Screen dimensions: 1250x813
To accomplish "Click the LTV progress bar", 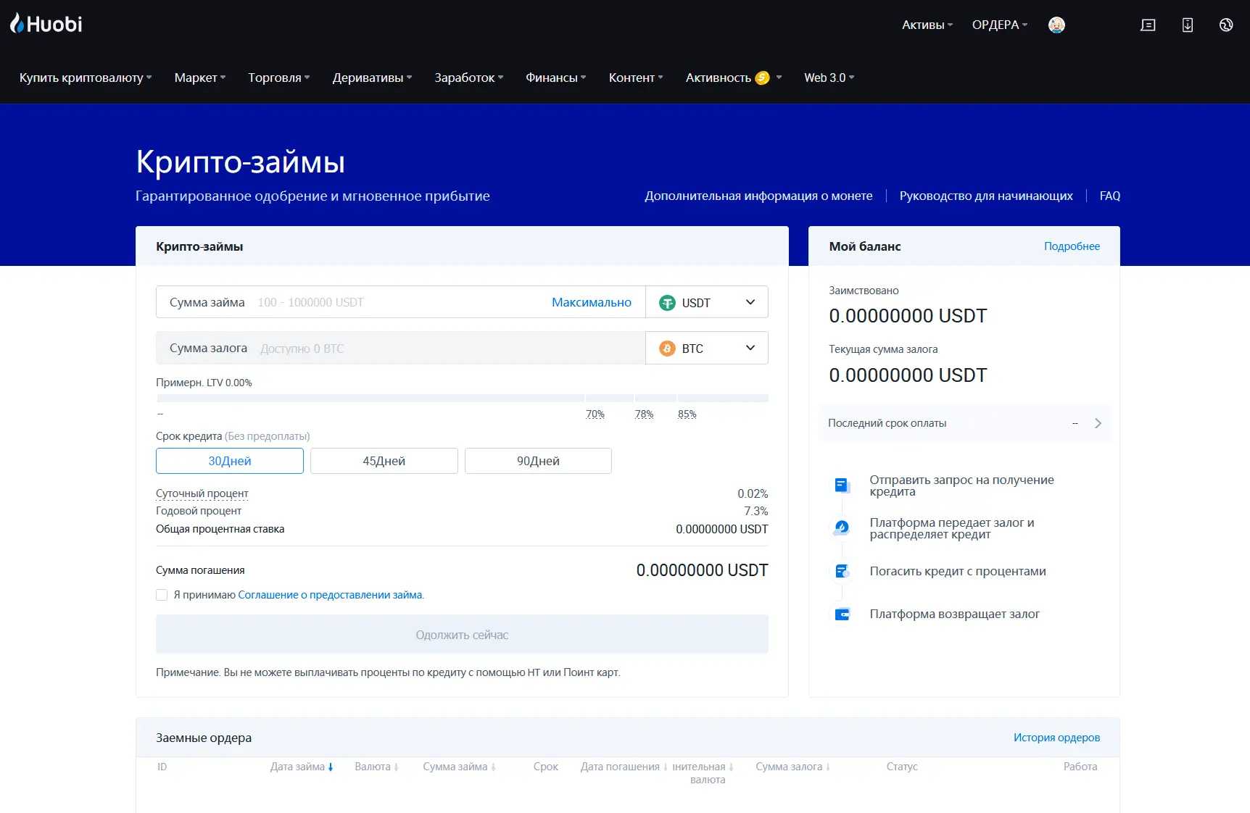I will (x=462, y=398).
